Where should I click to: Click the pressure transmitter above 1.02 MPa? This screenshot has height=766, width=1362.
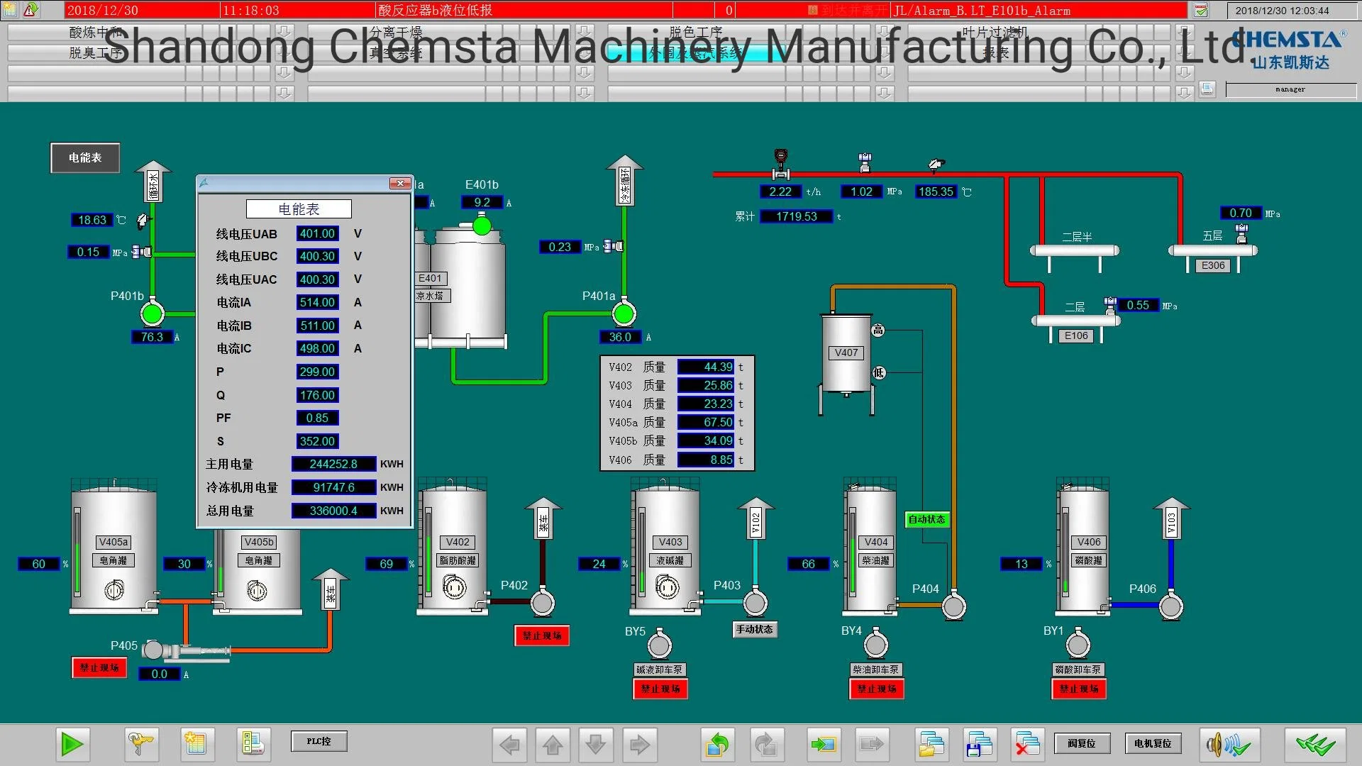[x=865, y=162]
